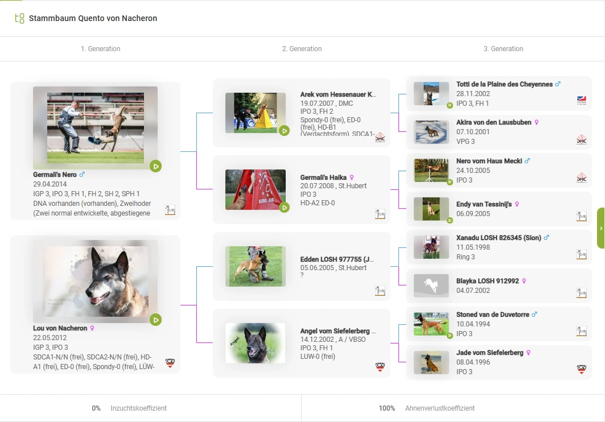Click French kennel club logo on Totti card
The height and width of the screenshot is (422, 605).
point(581,101)
